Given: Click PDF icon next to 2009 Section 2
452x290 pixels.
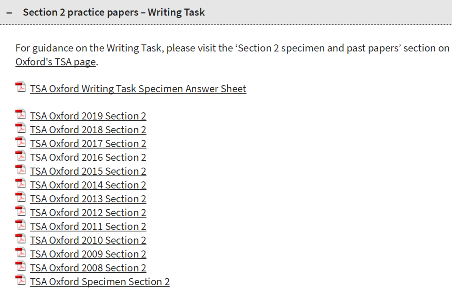Looking at the screenshot, I should (x=21, y=252).
